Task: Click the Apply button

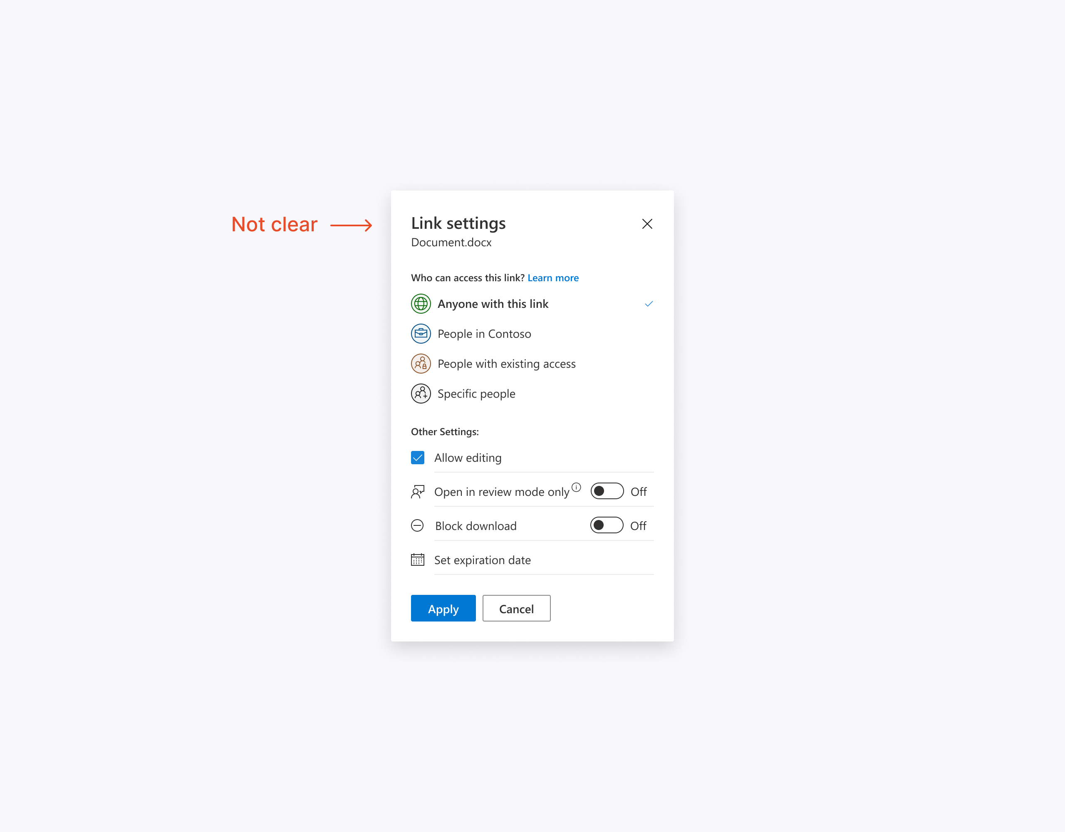Action: [x=443, y=608]
